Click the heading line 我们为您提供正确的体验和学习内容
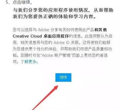This screenshot has width=122, height=110. point(53,17)
